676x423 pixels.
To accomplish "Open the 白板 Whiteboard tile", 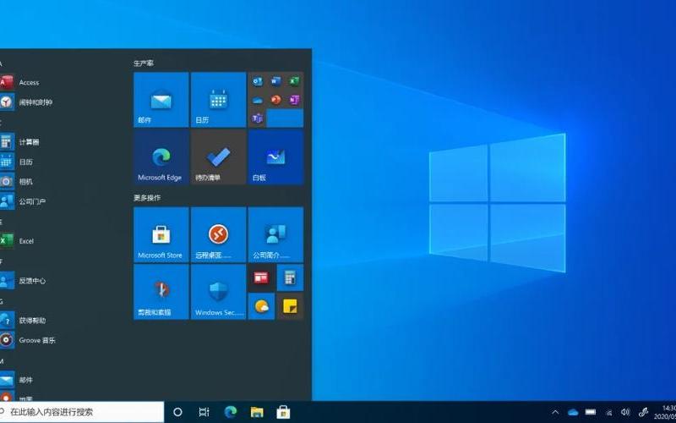I will (275, 157).
